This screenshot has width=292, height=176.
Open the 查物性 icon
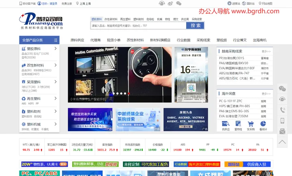pyautogui.click(x=238, y=124)
